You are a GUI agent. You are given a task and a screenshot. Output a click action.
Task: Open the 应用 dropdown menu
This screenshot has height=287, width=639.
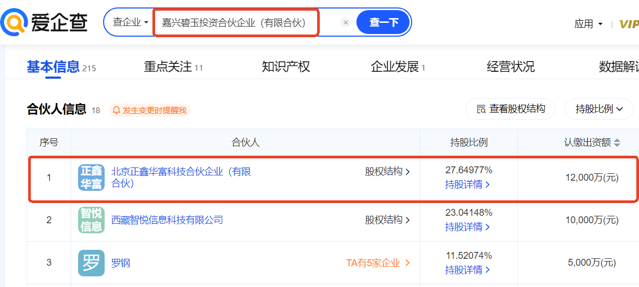click(588, 24)
